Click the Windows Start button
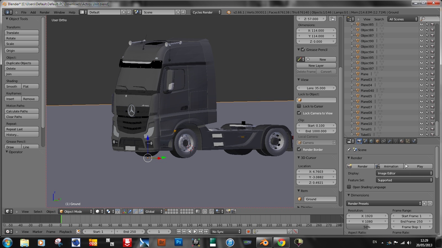This screenshot has height=248, width=442. [7, 242]
